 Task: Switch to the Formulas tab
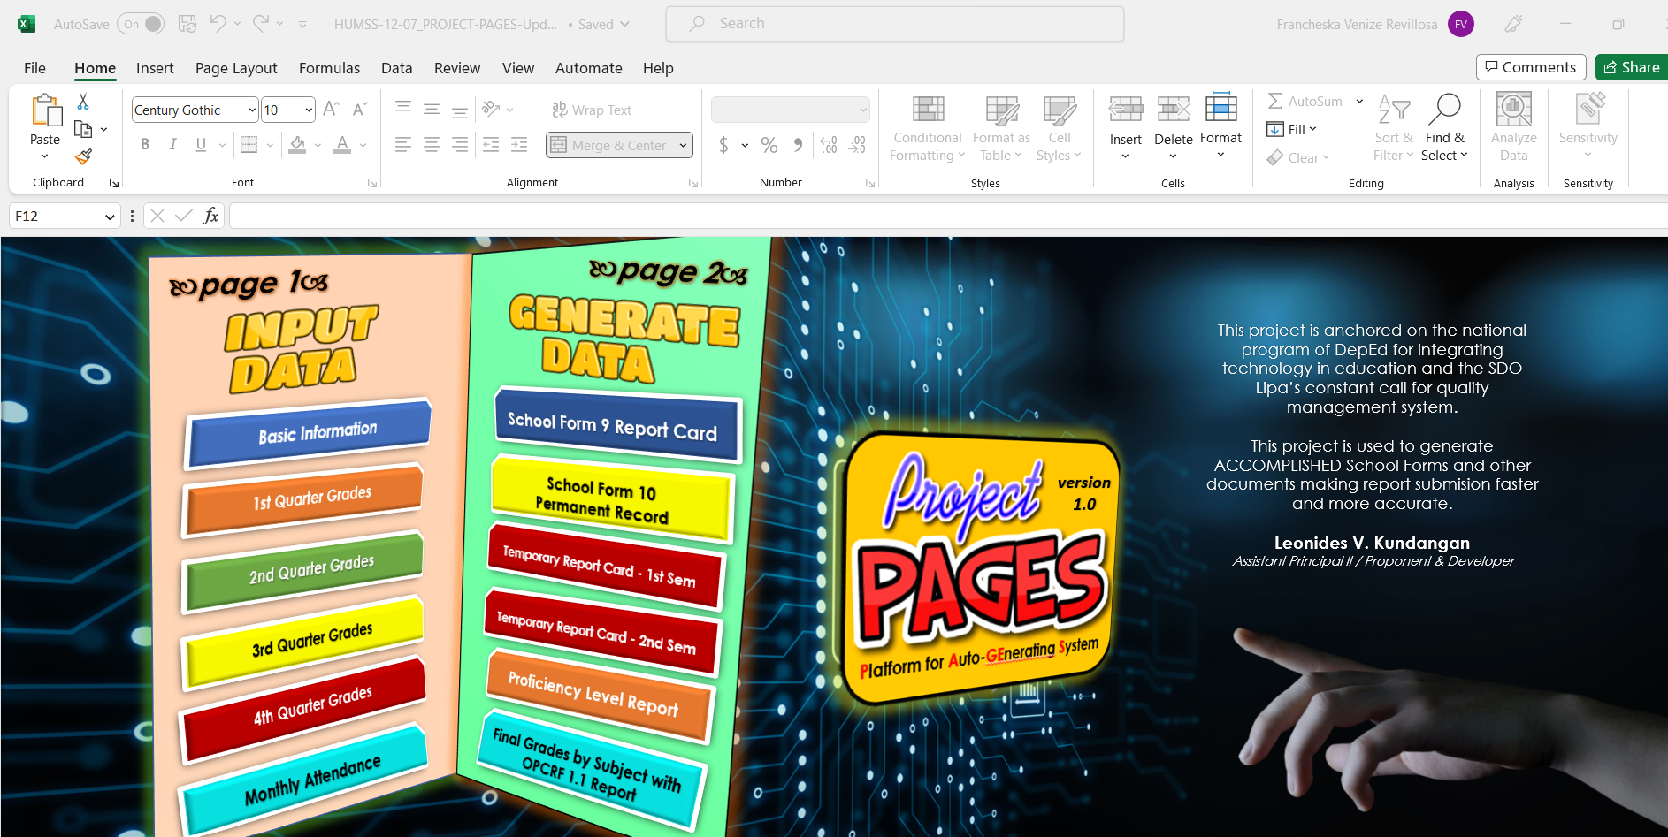(x=329, y=68)
